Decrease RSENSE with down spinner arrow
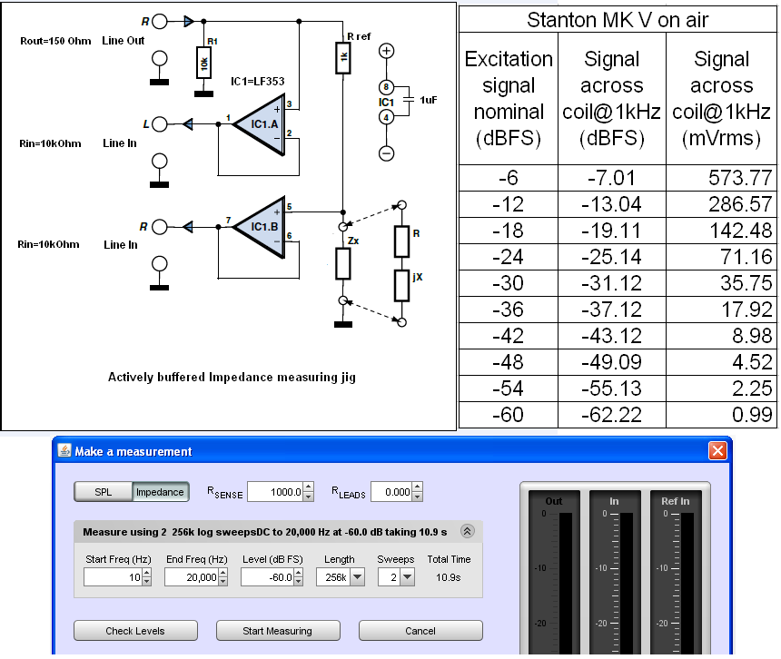This screenshot has height=659, width=781. click(309, 497)
